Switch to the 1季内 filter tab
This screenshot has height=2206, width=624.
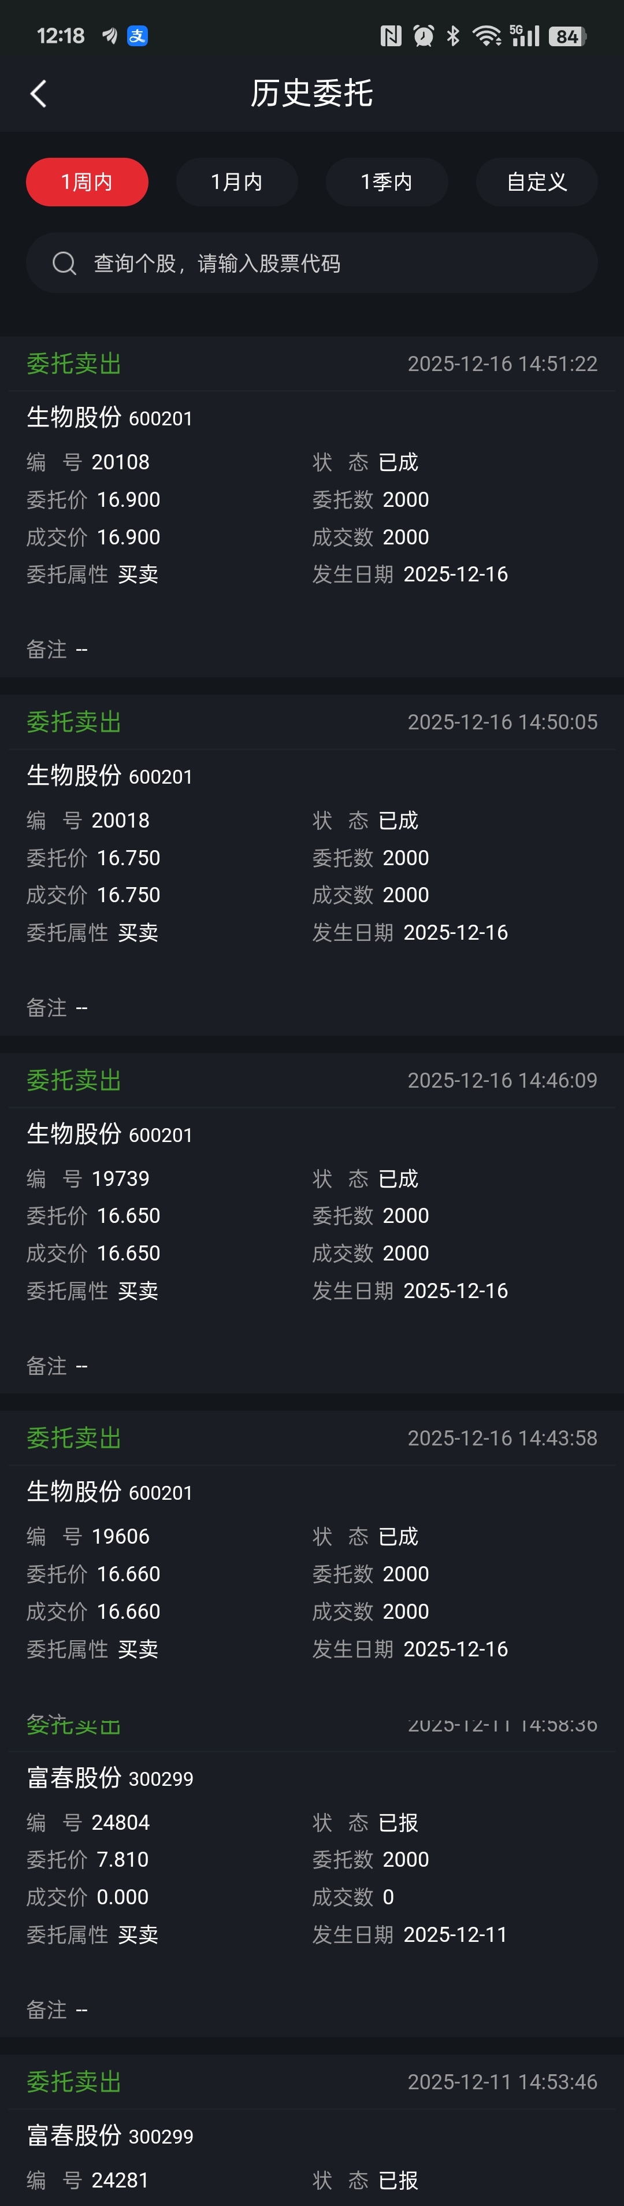[x=387, y=181]
